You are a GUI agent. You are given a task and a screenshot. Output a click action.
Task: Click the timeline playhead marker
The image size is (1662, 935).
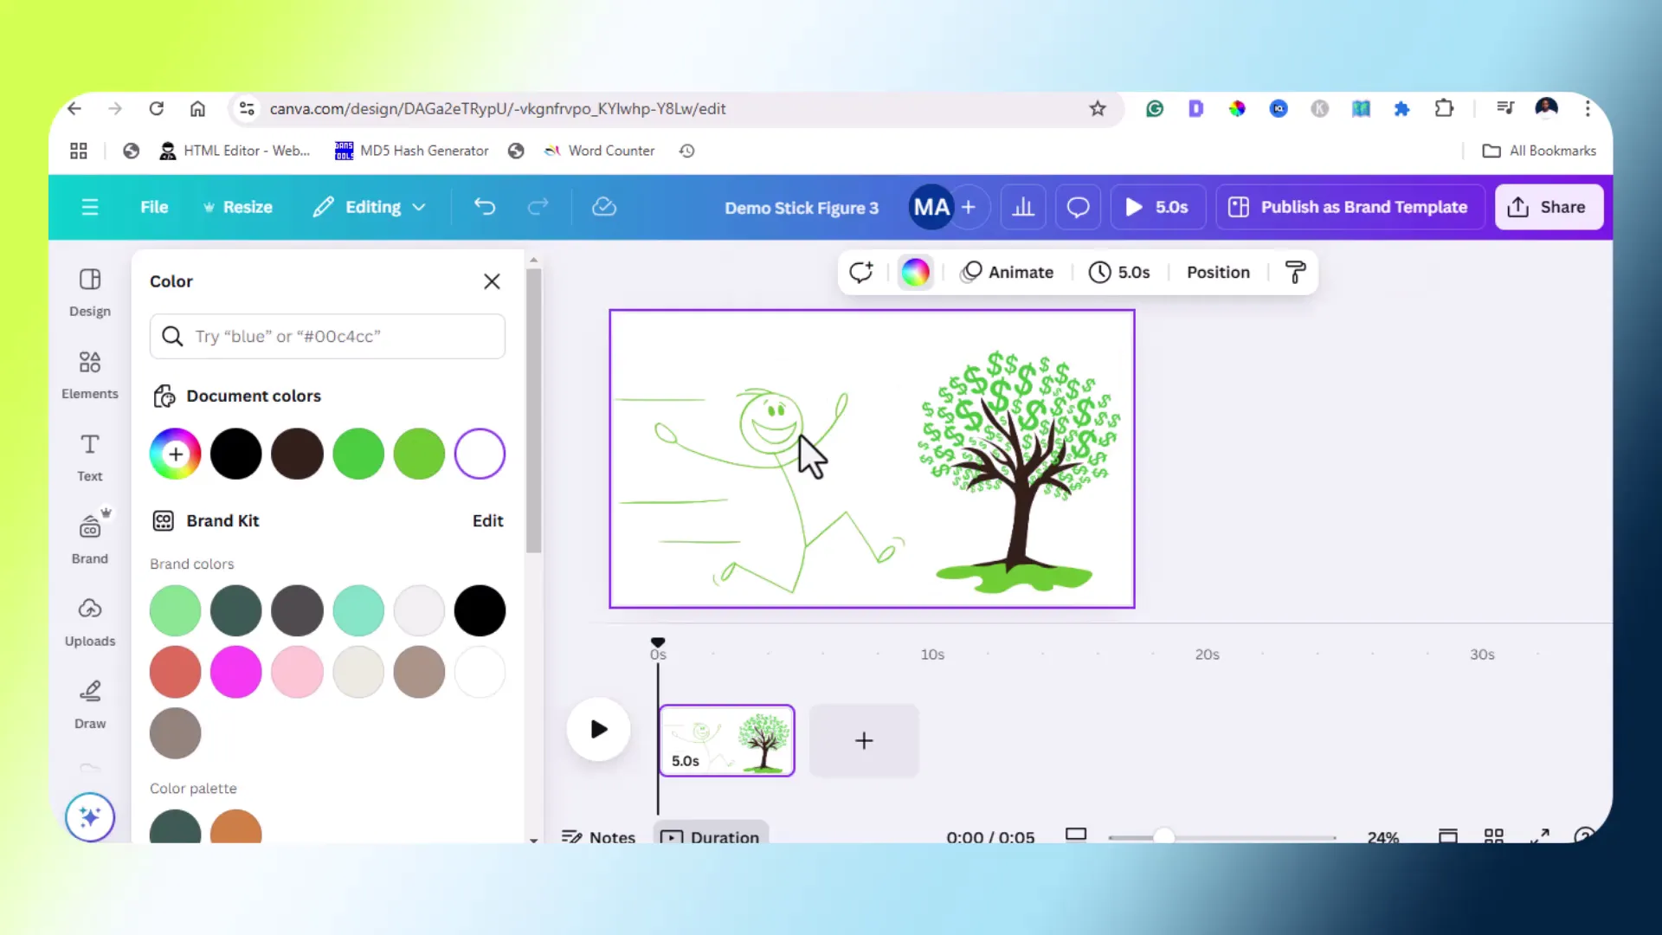tap(658, 642)
